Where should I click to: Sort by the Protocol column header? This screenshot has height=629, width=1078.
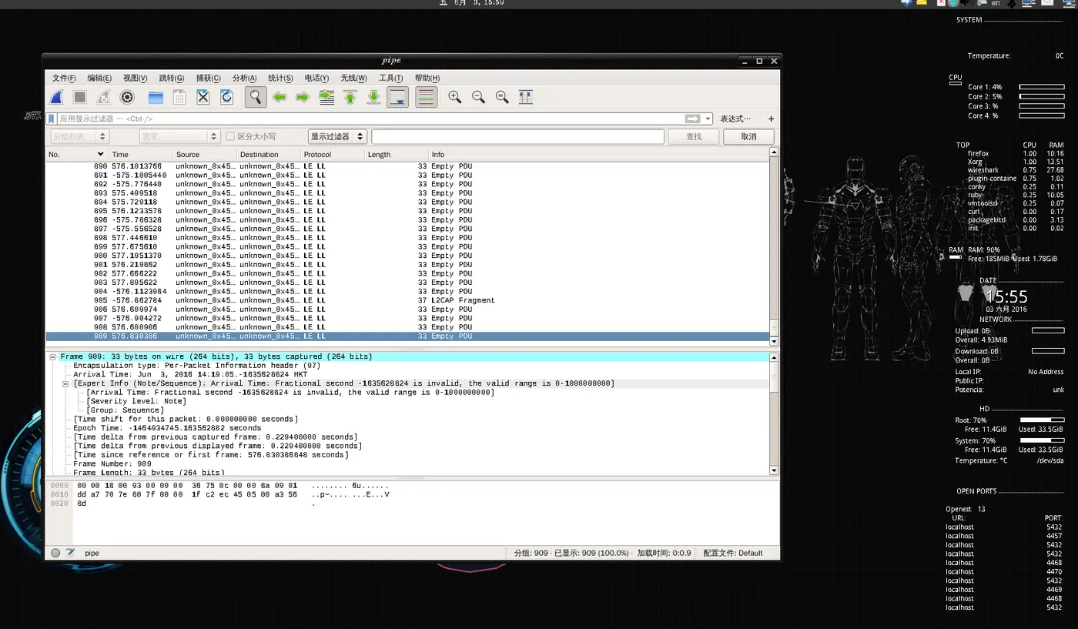333,155
